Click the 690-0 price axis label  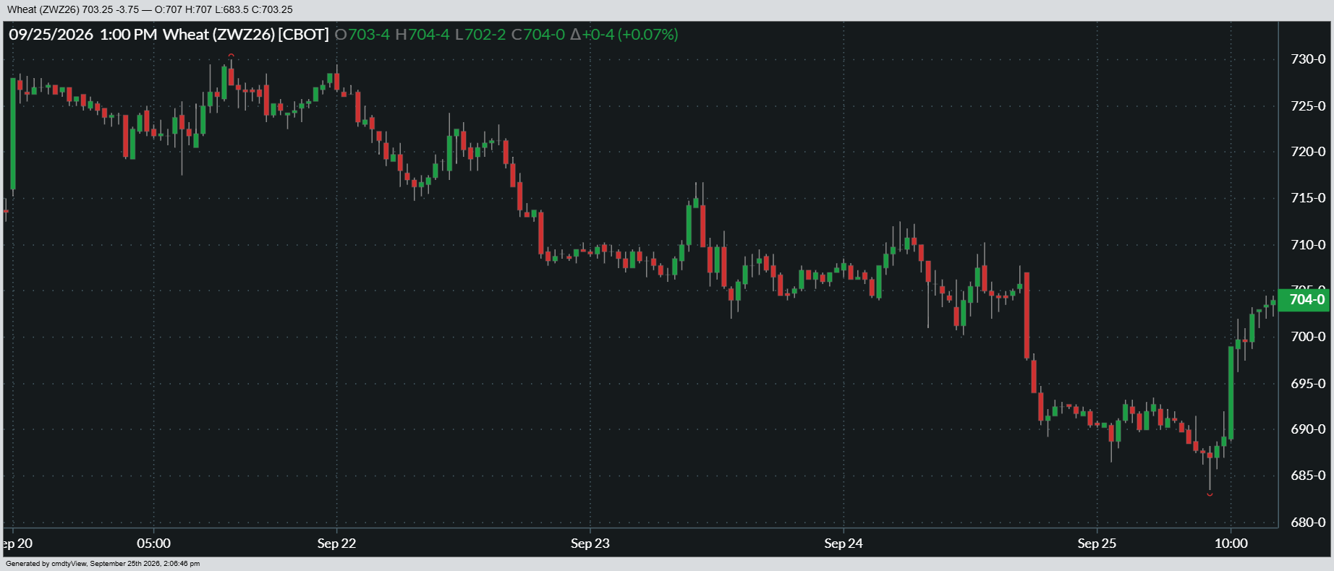1308,429
